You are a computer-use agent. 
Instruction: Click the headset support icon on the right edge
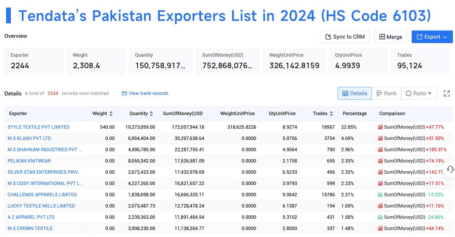coord(450,169)
